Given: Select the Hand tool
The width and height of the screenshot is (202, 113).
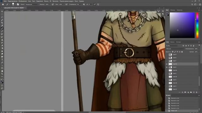Looking at the screenshot, I should 2,71.
